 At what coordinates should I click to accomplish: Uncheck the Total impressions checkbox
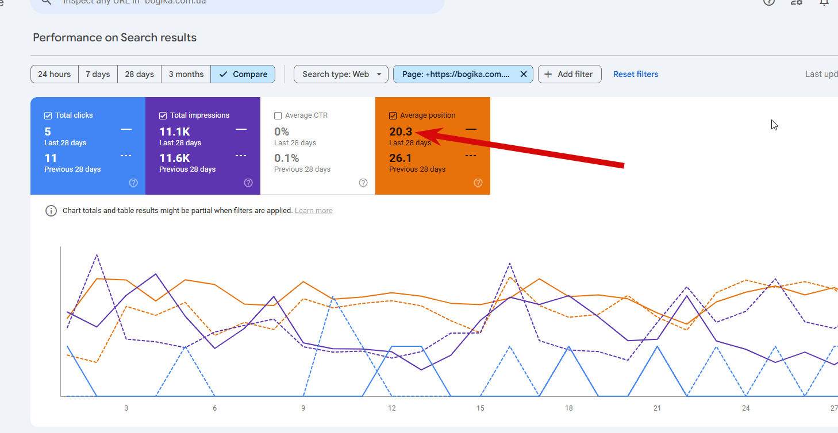pos(163,115)
